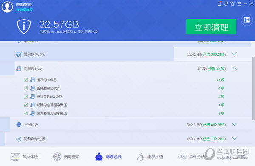Viewport: 255px width, 166px height.
Task: Expand the 常用软件垃圾 section chevron
Action: [x=234, y=54]
